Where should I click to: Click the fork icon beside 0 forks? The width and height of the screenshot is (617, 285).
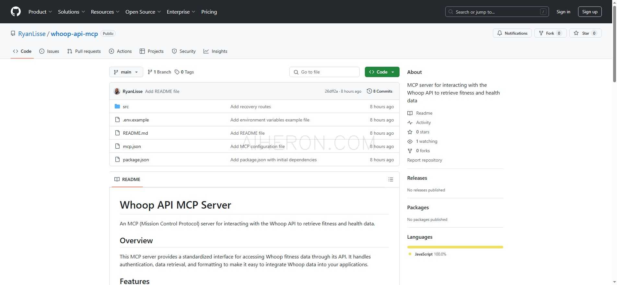[410, 151]
